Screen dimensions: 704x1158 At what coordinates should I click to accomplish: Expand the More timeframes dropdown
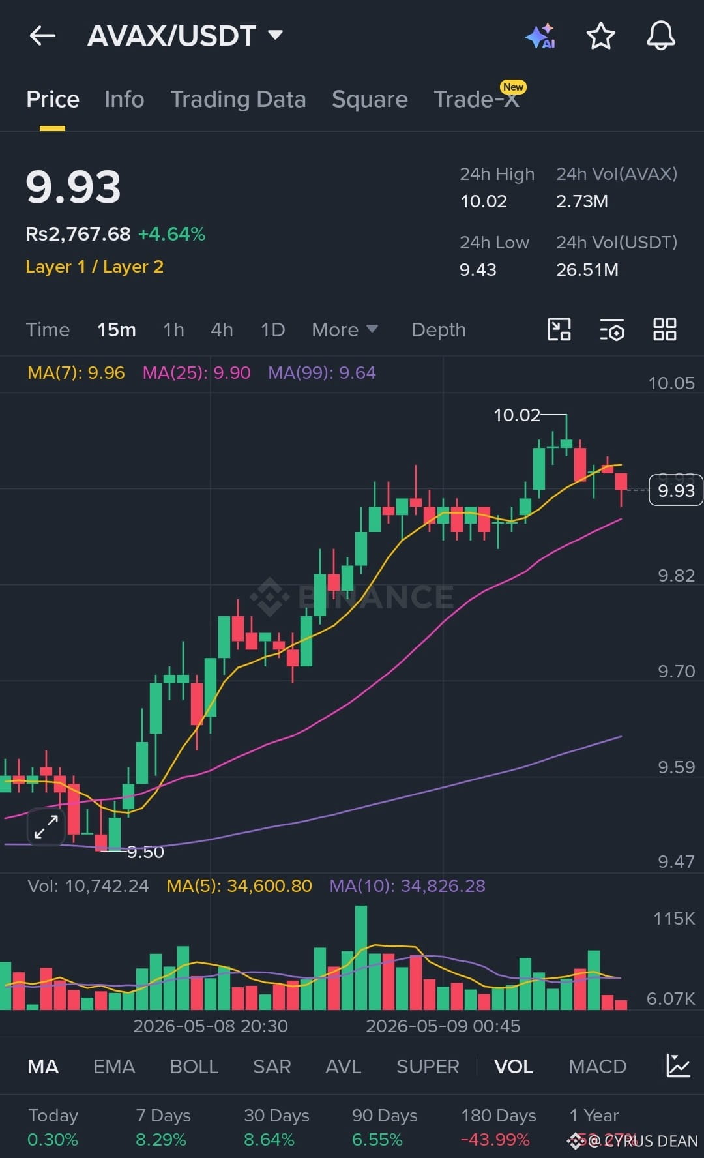344,330
